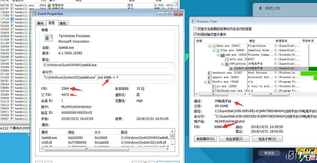Collapse the 09Platform tree node
Image resolution: width=317 pixels, height=163 pixels.
[x=222, y=64]
